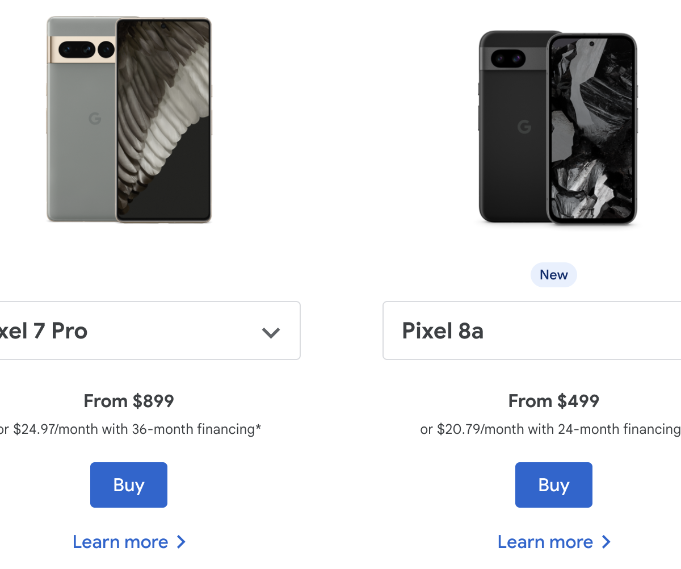Select the New badge above Pixel 8a
This screenshot has height=569, width=681.
tap(553, 275)
